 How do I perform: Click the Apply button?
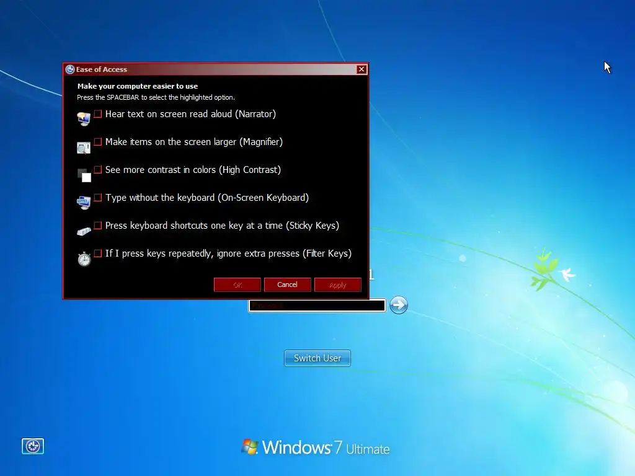(x=338, y=284)
